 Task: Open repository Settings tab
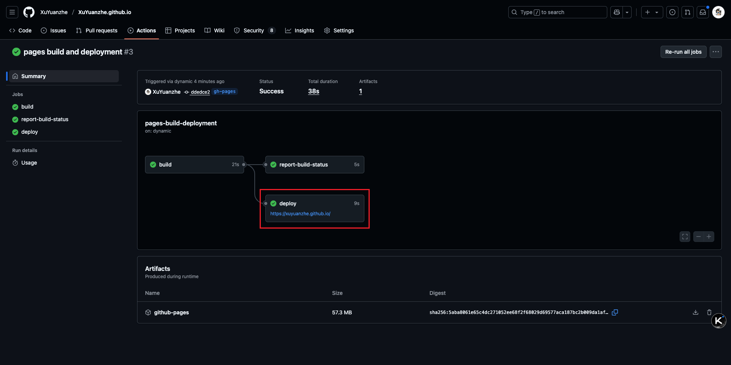click(x=339, y=30)
